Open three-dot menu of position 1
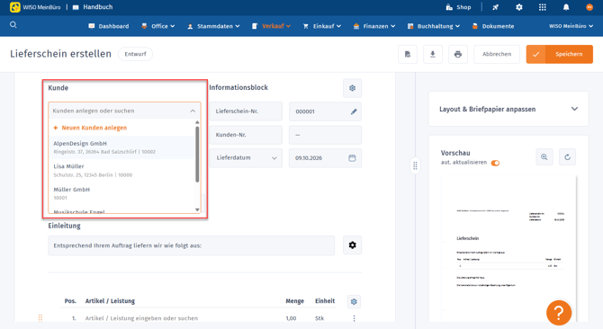The image size is (603, 329). tap(355, 318)
